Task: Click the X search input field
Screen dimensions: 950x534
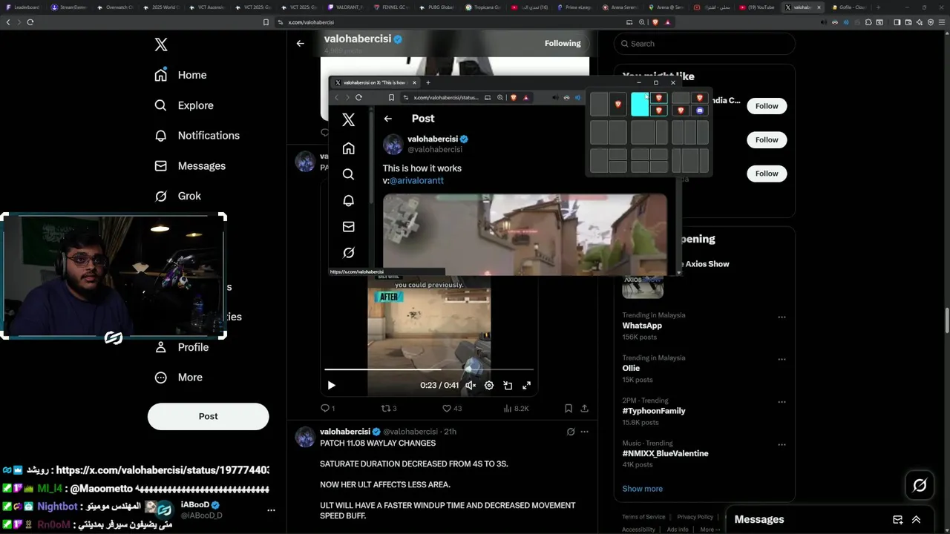Action: click(x=704, y=44)
